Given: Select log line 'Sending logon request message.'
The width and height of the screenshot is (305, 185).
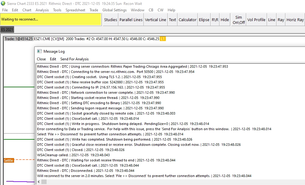Looking at the screenshot, I should click(x=100, y=108).
